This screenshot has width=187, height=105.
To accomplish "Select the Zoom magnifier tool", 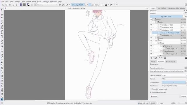I will tap(2, 97).
